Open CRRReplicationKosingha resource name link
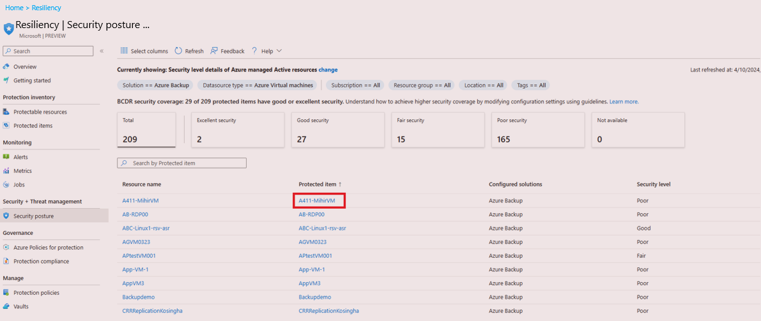 (x=153, y=310)
